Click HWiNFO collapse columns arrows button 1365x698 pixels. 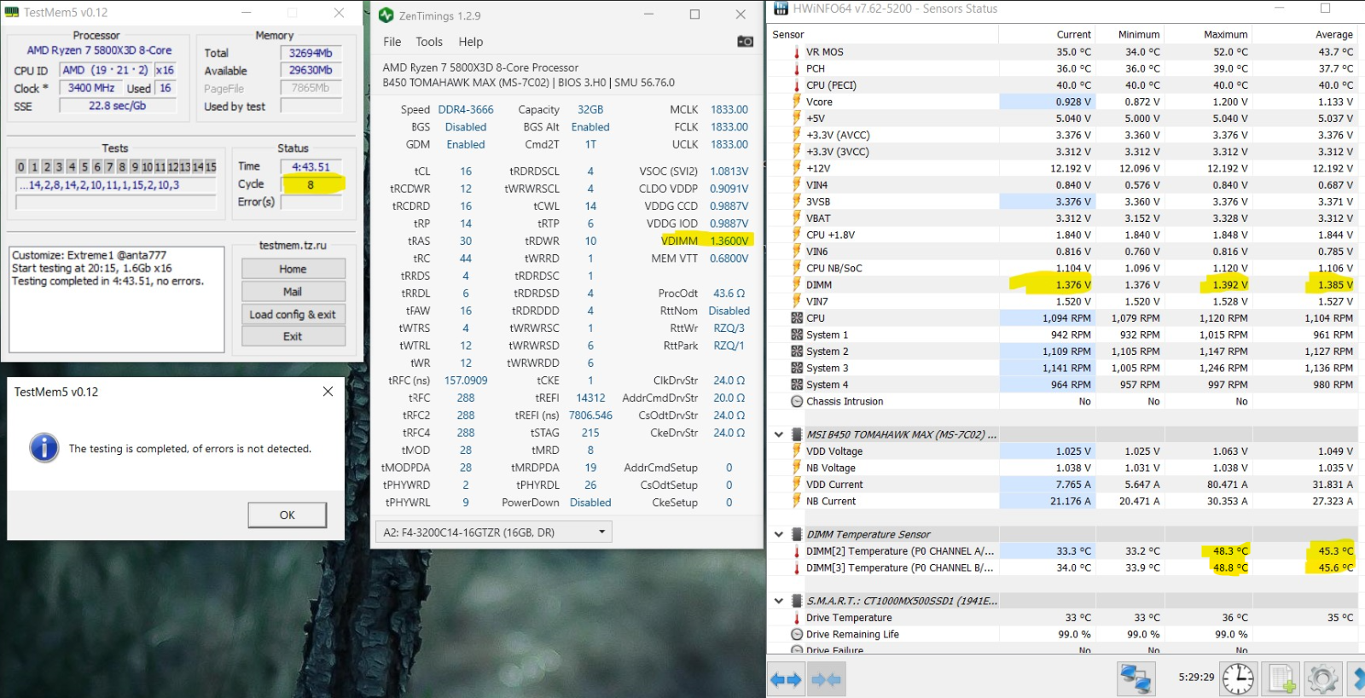(x=825, y=679)
